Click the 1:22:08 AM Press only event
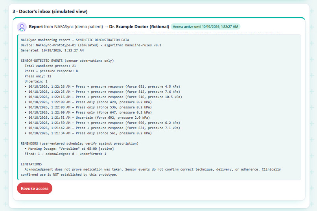The height and width of the screenshot is (211, 317). click(x=88, y=107)
